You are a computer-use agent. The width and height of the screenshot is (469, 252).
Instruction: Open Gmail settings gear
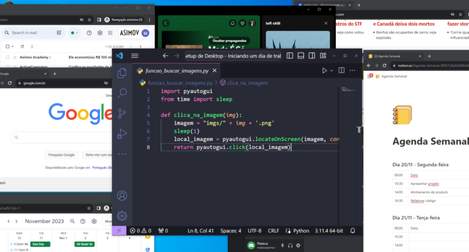(x=100, y=33)
